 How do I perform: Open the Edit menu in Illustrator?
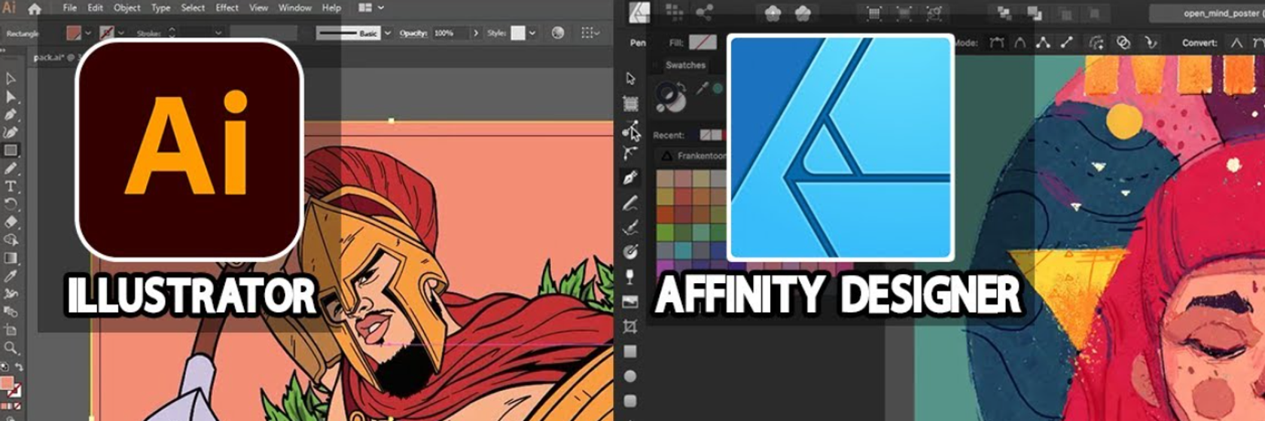(95, 8)
